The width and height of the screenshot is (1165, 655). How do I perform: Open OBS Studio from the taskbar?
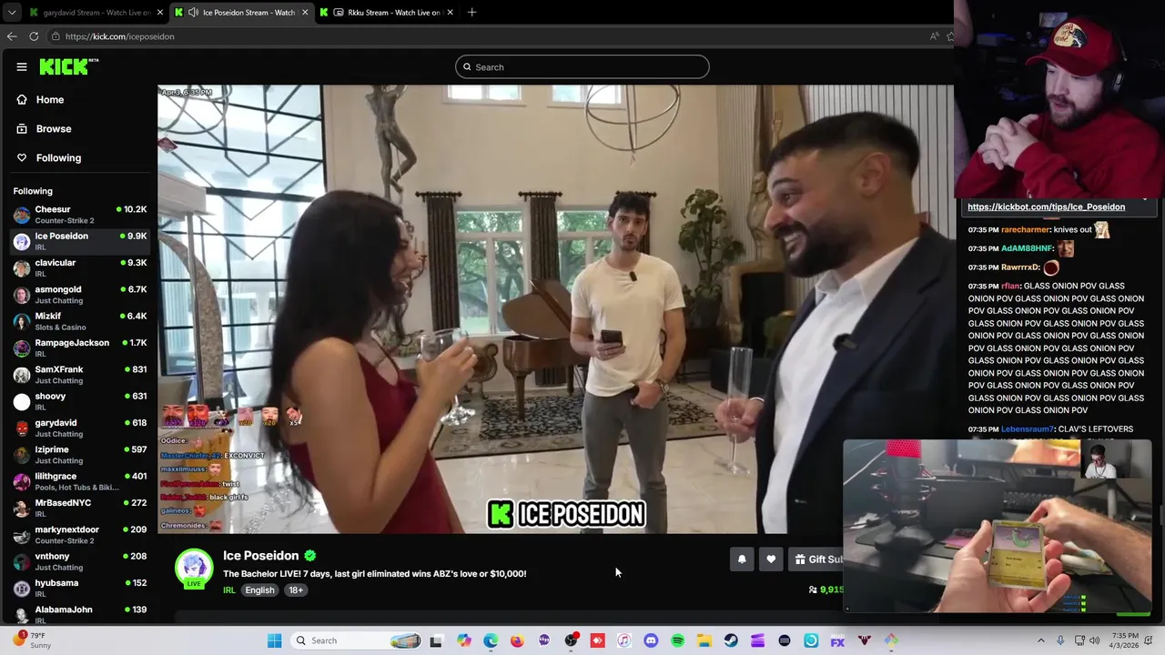[571, 640]
